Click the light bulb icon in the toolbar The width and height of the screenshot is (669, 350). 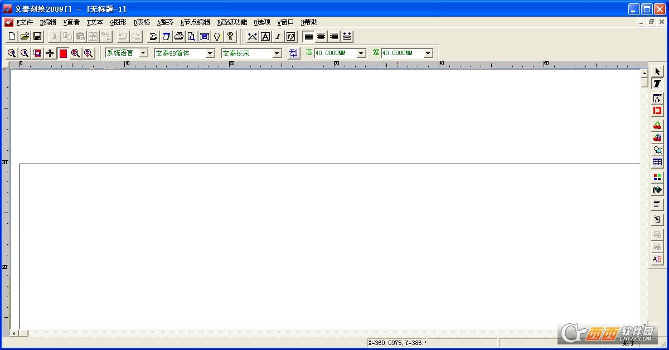pos(217,37)
